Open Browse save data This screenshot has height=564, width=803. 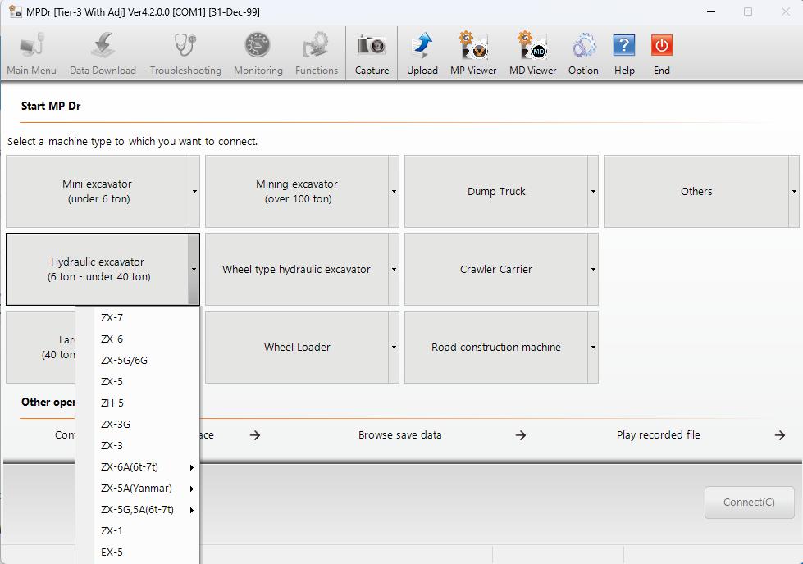point(400,435)
